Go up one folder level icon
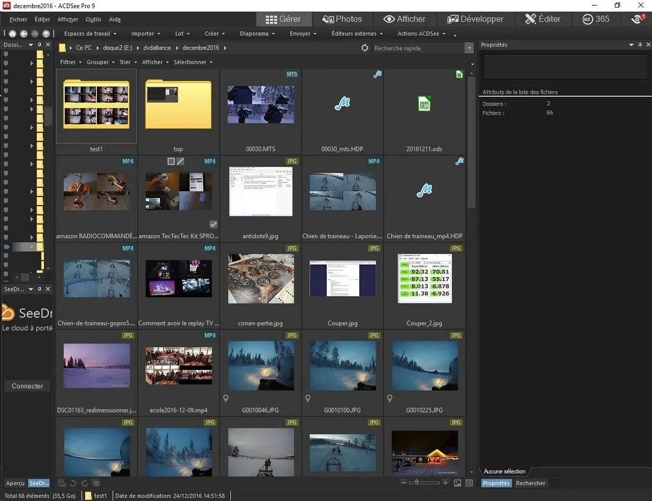 pyautogui.click(x=46, y=34)
